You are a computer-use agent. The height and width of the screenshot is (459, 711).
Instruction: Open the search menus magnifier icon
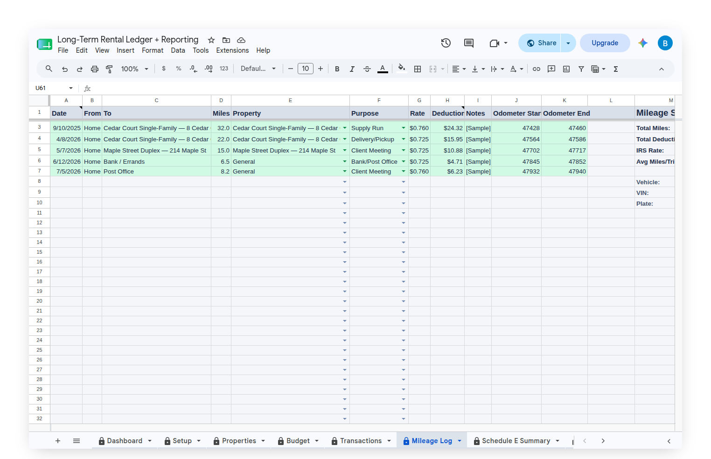(49, 69)
